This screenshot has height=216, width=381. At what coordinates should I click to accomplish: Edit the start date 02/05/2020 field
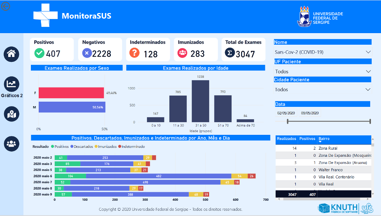click(286, 113)
